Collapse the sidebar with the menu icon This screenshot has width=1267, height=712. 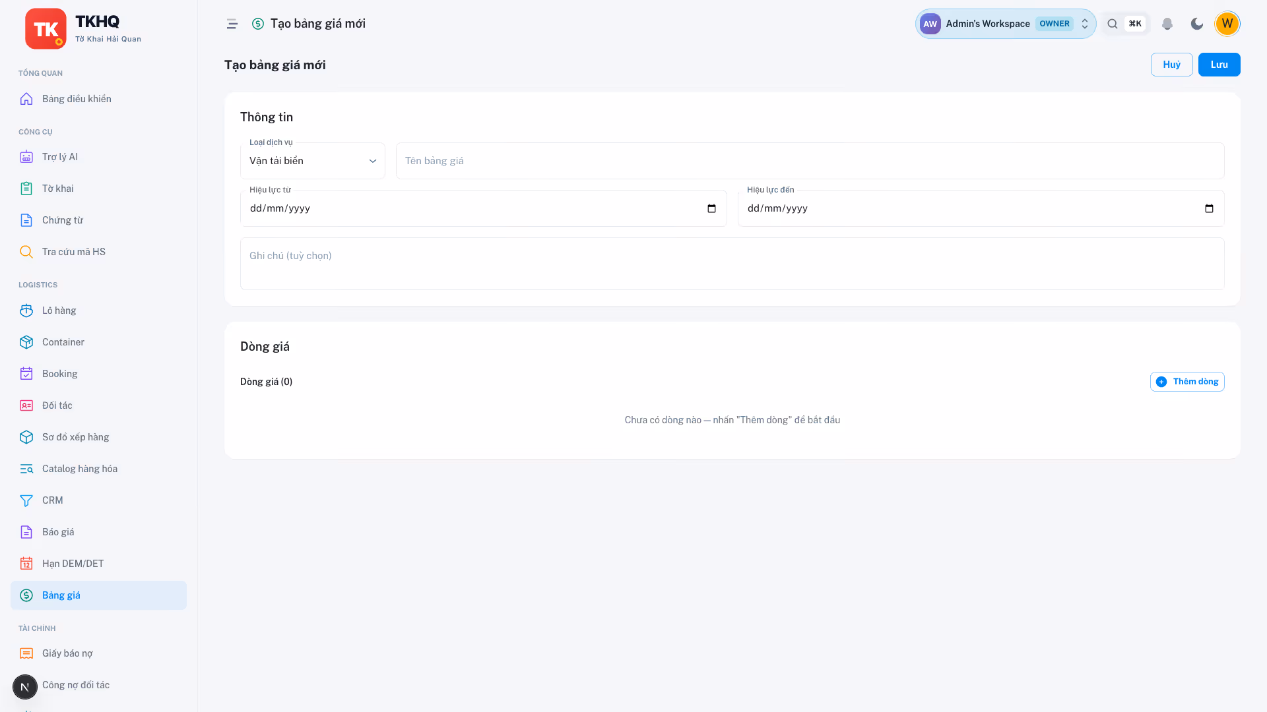tap(232, 24)
